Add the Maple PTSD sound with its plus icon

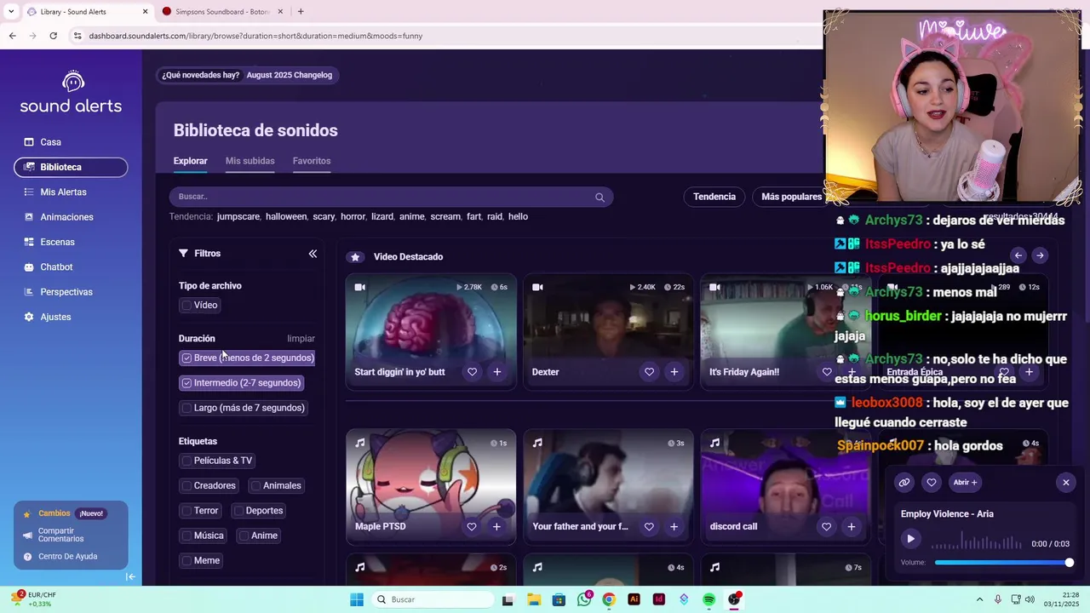(496, 527)
